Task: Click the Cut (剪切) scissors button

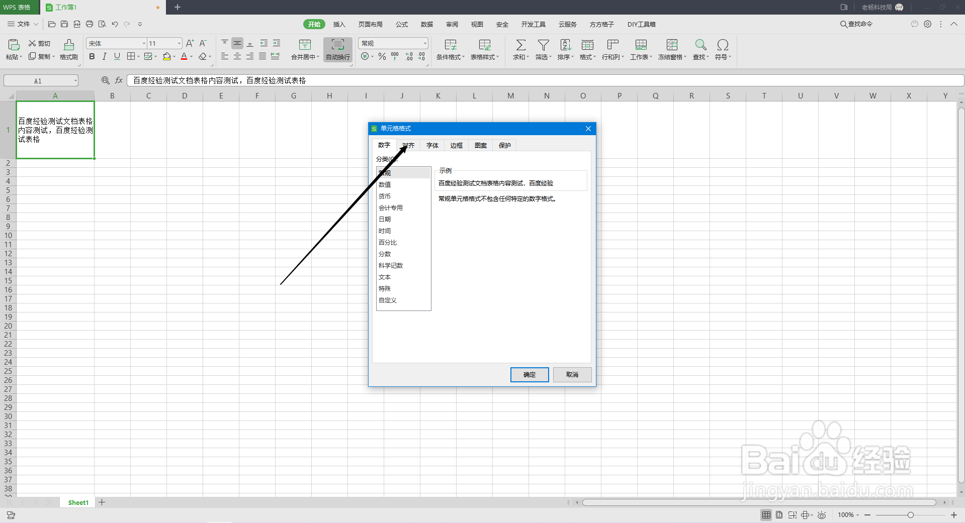Action: point(39,44)
